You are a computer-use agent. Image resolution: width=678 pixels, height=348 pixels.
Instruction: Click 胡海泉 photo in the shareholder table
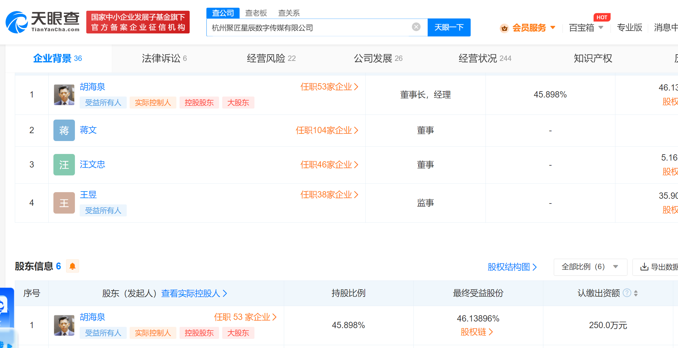pyautogui.click(x=64, y=325)
